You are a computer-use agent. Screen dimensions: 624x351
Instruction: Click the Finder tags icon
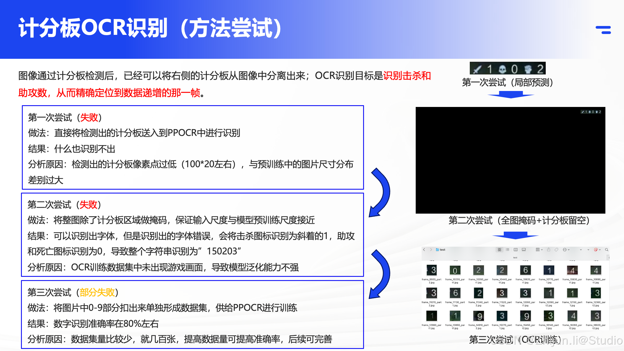coord(556,250)
